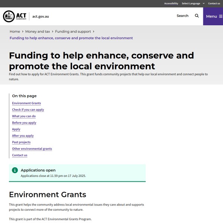Image resolution: width=223 pixels, height=223 pixels.
Task: Click the green info icon beside Applications open
Action: click(x=15, y=170)
